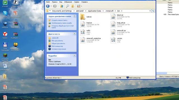Expand the address bar dropdown
The width and height of the screenshot is (179, 100).
tap(150, 11)
